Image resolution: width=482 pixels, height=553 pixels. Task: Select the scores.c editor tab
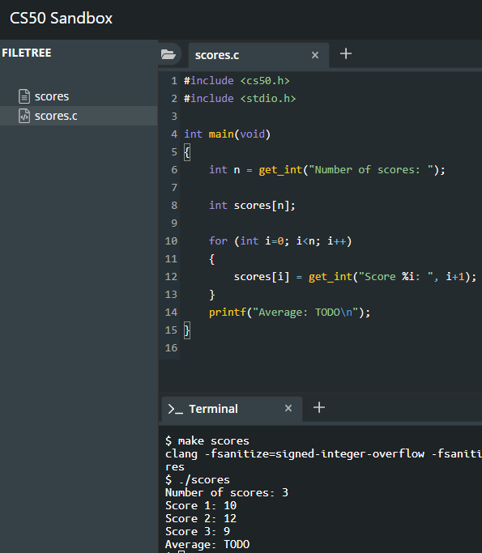coord(258,55)
